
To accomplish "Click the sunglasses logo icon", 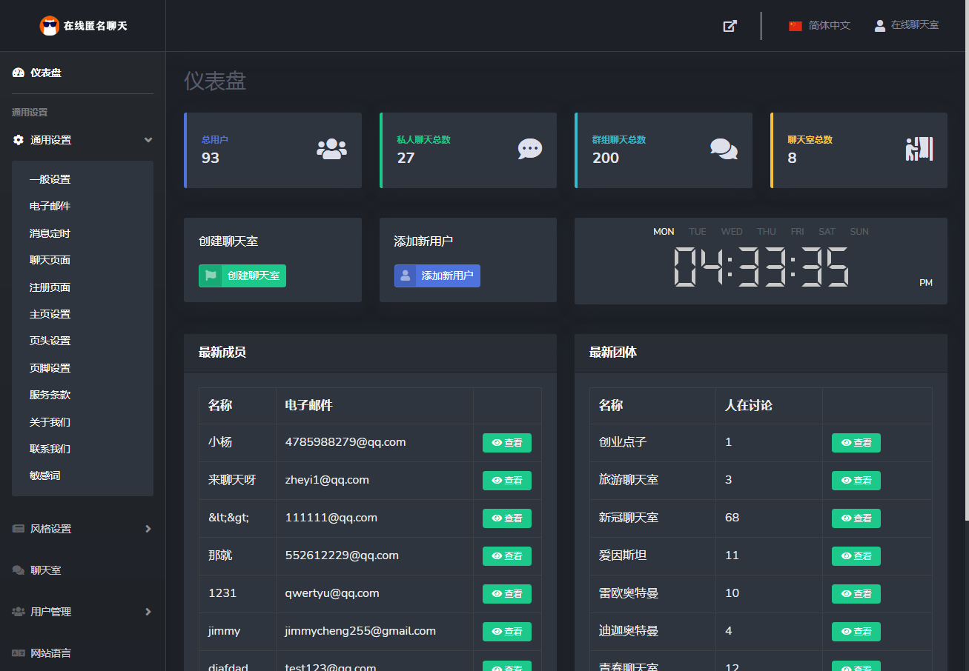I will point(50,26).
